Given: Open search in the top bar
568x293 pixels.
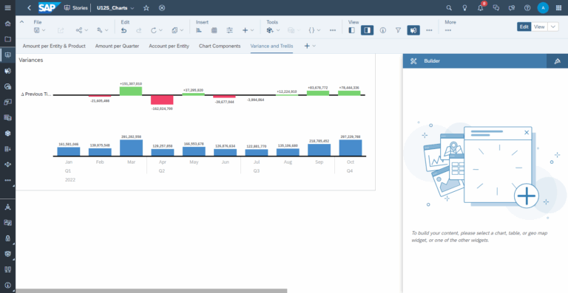Looking at the screenshot, I should click(449, 8).
